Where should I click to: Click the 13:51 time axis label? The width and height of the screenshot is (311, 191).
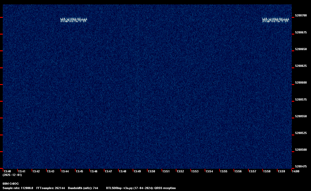[x=166, y=171]
